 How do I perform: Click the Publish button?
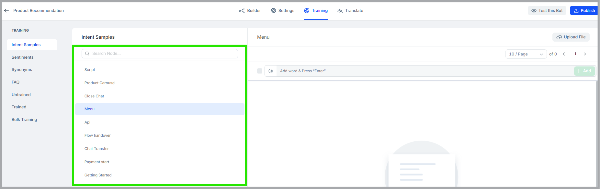[584, 11]
